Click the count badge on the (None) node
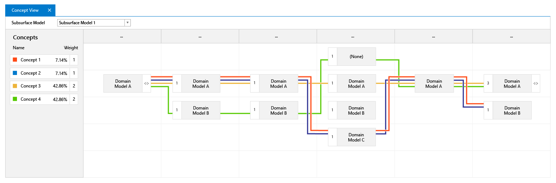The width and height of the screenshot is (556, 183). pos(332,57)
